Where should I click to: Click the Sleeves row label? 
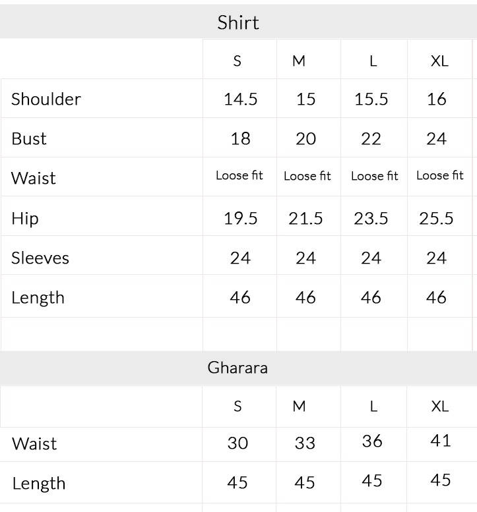click(40, 258)
